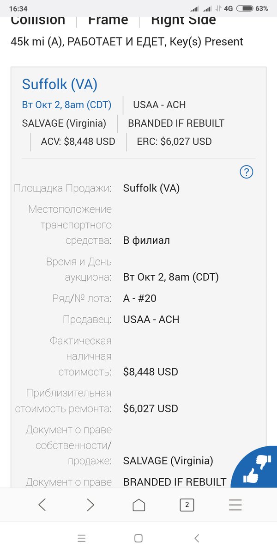This screenshot has width=277, height=555.
Task: Tap the thumbs down feedback icon
Action: coord(265,462)
